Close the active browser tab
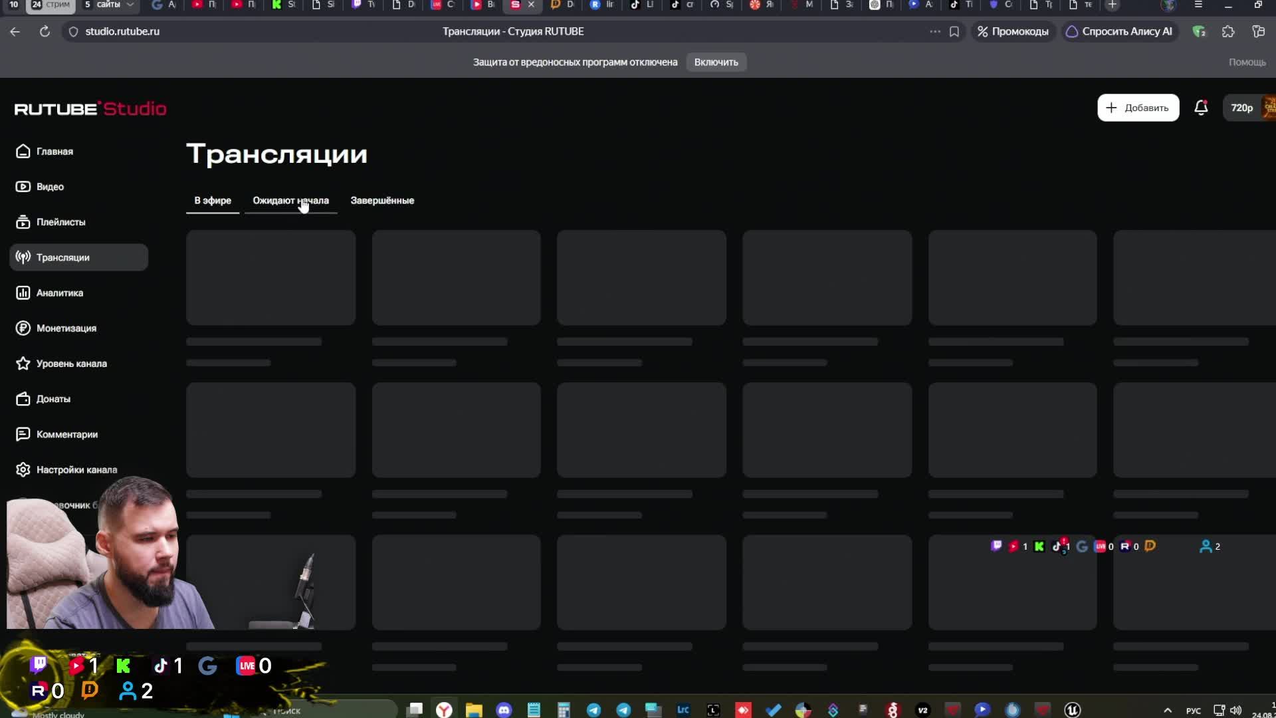 pos(531,5)
